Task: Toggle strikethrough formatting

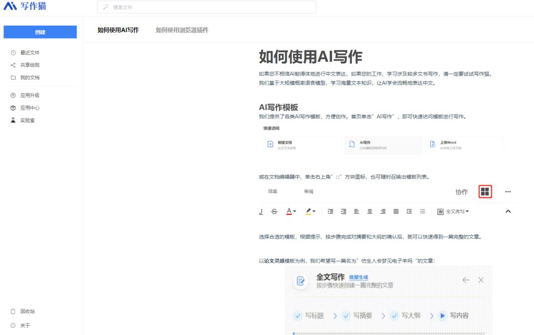Action: coord(274,211)
